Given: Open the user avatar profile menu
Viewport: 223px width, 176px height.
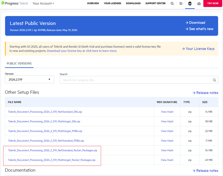Looking at the screenshot, I should (190, 4).
